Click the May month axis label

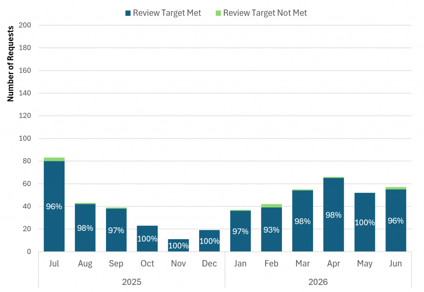coord(365,263)
